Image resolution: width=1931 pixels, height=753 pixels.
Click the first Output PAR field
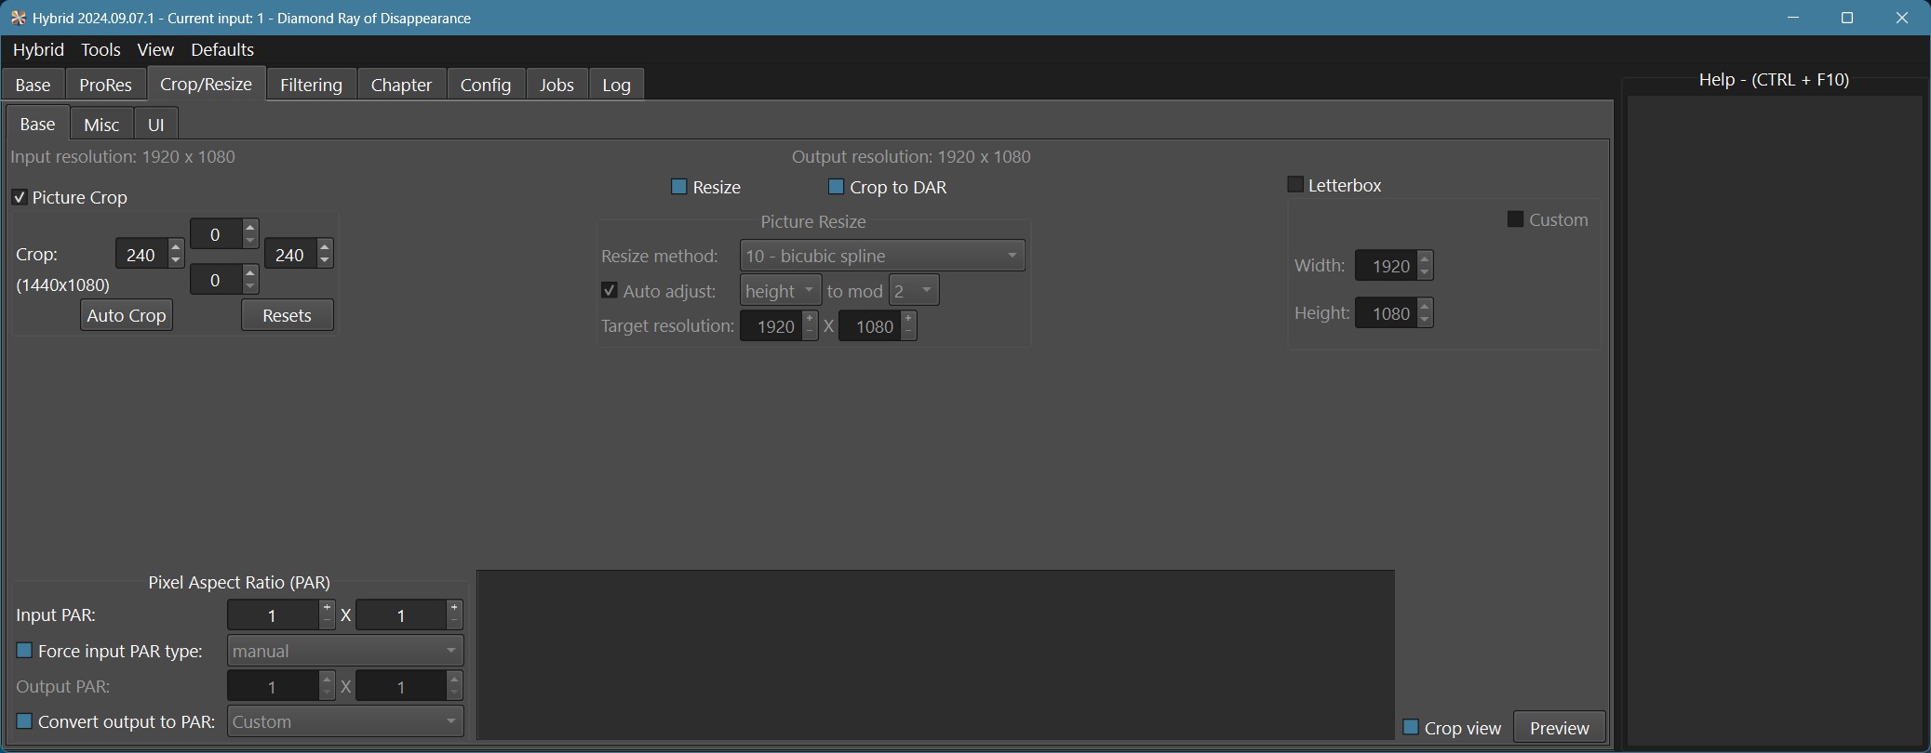pyautogui.click(x=274, y=686)
